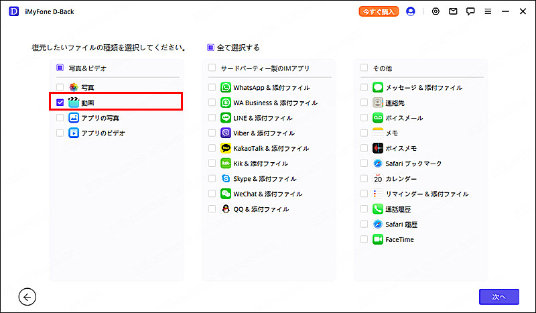Screen dimensions: 536x313
Task: Check the WhatsApp & 添付ファイル checkbox
Action: point(212,87)
